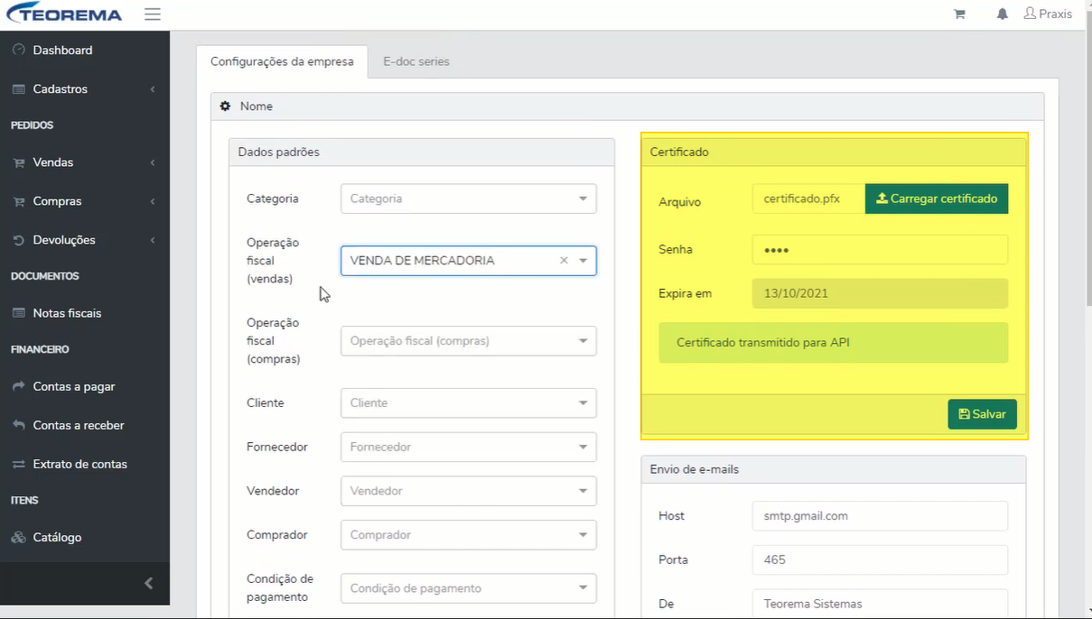
Task: Open the Vendedor dropdown
Action: (x=468, y=491)
